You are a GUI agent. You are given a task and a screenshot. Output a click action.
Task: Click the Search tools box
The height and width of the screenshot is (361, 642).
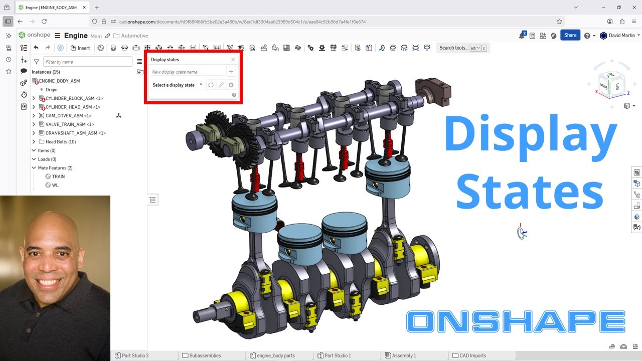coord(462,48)
